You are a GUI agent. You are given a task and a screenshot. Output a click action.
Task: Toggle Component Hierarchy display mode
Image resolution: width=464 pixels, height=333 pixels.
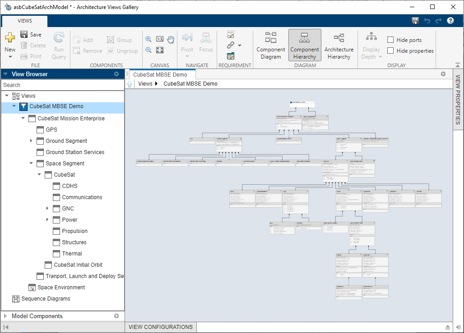(x=305, y=45)
